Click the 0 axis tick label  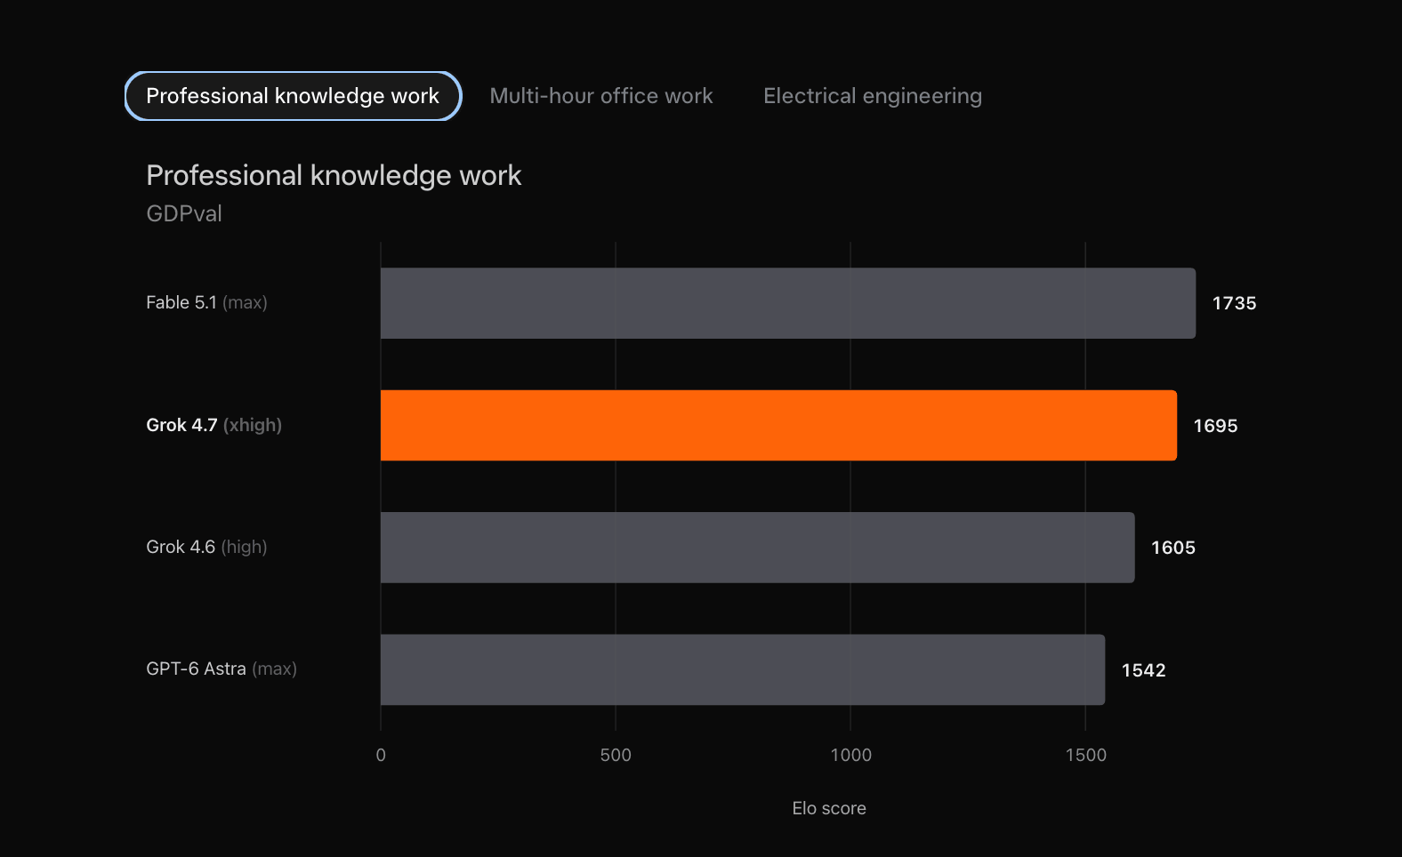(381, 755)
